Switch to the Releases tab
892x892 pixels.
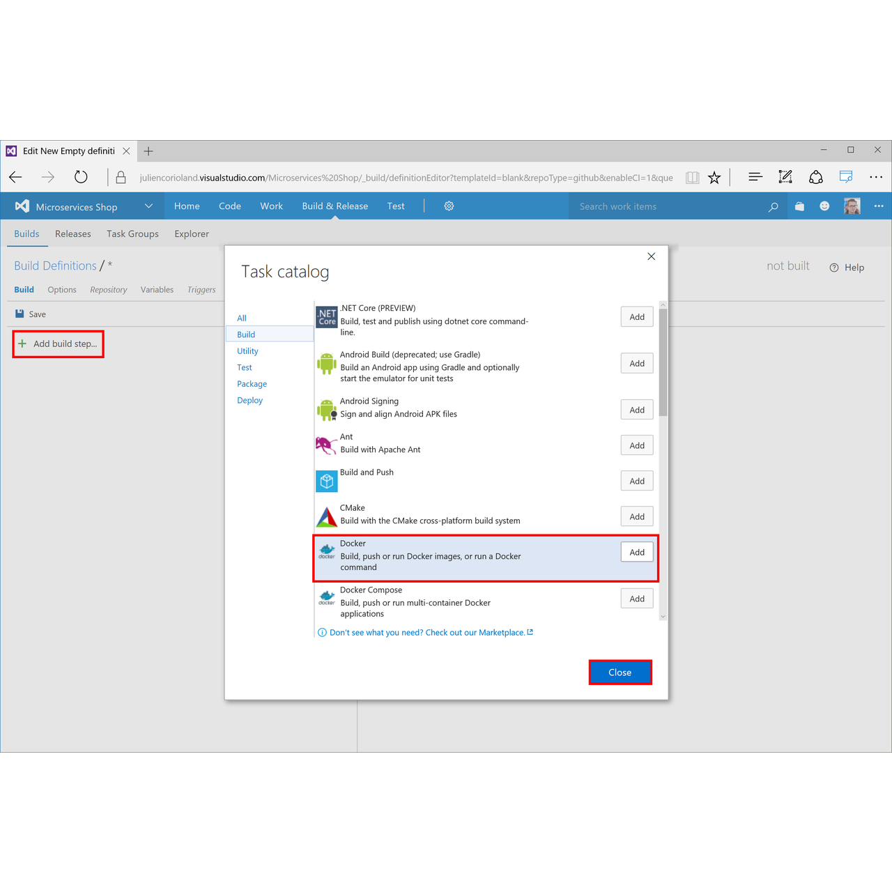coord(72,233)
